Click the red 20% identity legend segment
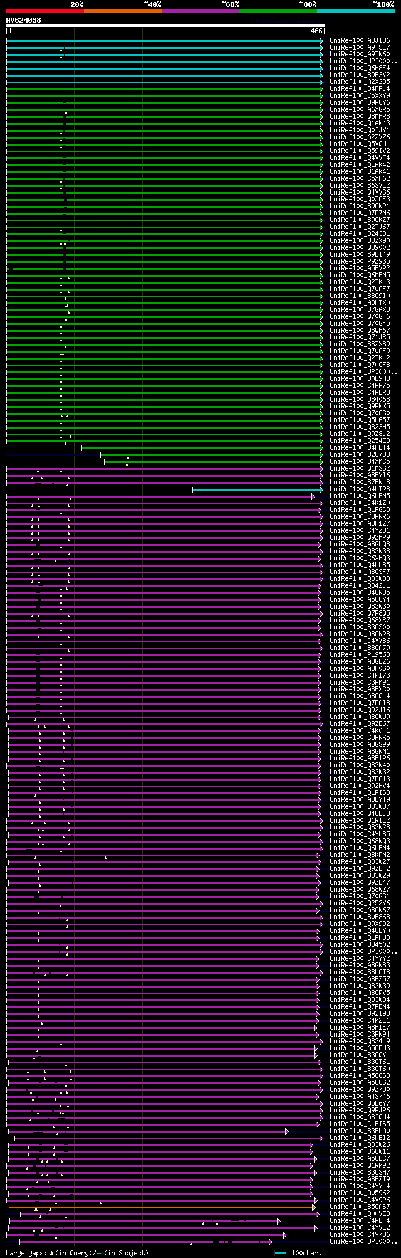401x1258 pixels. (x=44, y=11)
